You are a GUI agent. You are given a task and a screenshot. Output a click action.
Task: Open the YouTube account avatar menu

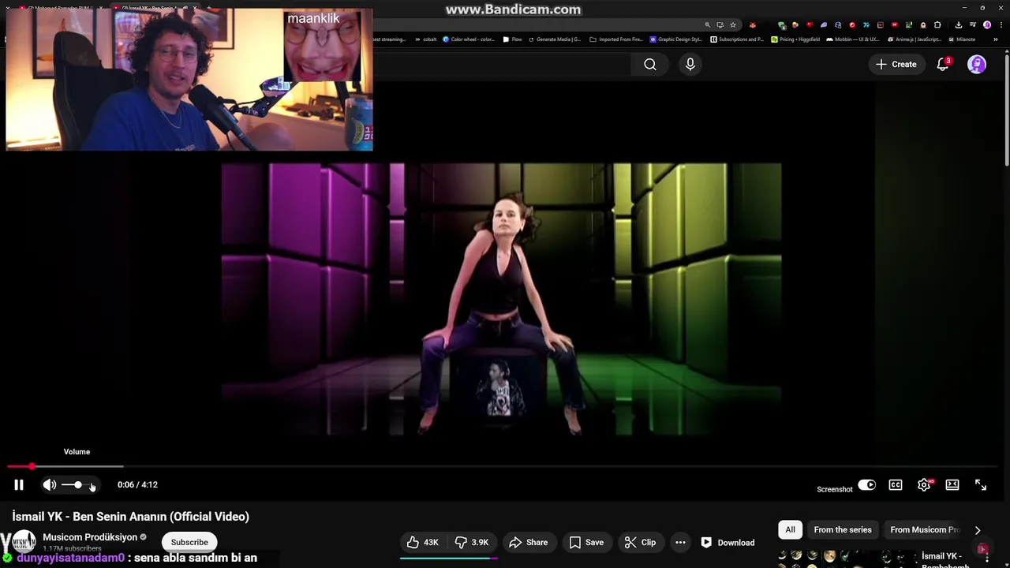tap(977, 65)
